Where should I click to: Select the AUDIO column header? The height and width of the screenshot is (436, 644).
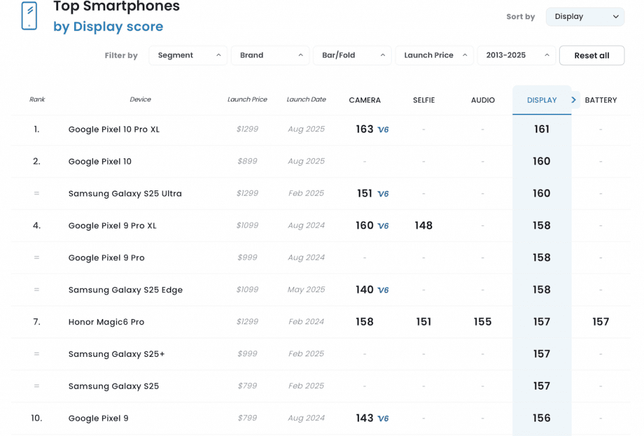[x=482, y=100]
